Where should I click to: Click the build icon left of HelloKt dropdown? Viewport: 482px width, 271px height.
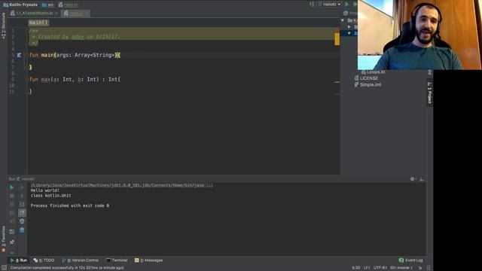[312, 5]
